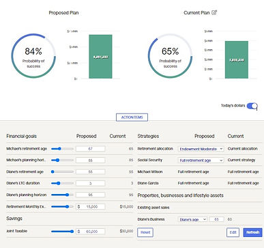Click Diane's LTC duration proposed field

point(91,183)
